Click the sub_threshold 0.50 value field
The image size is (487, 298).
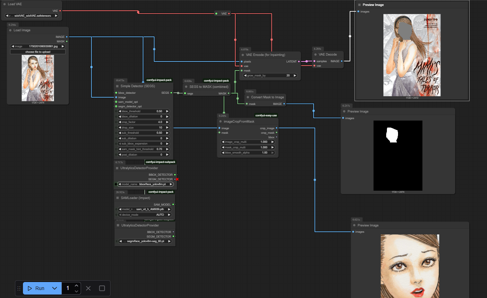click(144, 133)
